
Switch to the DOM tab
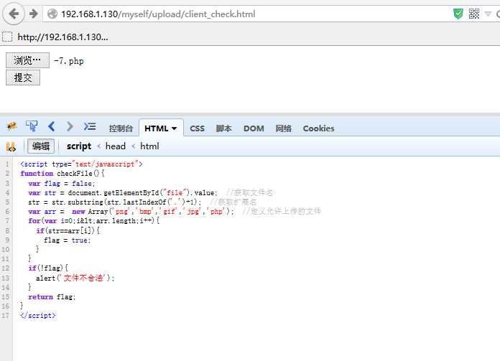pyautogui.click(x=254, y=128)
